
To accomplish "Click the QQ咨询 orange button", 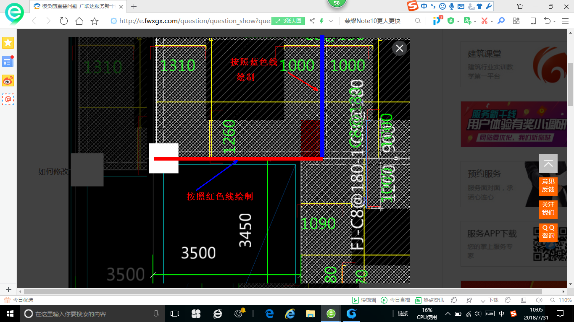I will (x=548, y=232).
